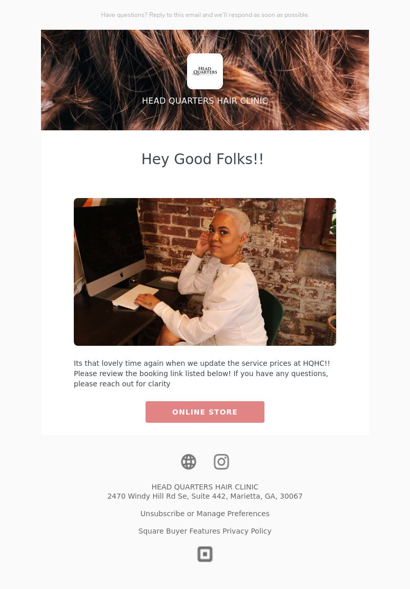Click the photo of the woman at the desk
The image size is (410, 589).
pyautogui.click(x=205, y=271)
